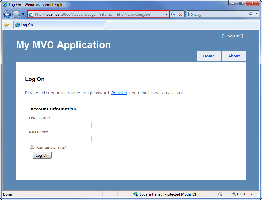This screenshot has width=262, height=200.
Task: Click the SmartScreen Filter icon in status bar
Action: (220, 194)
